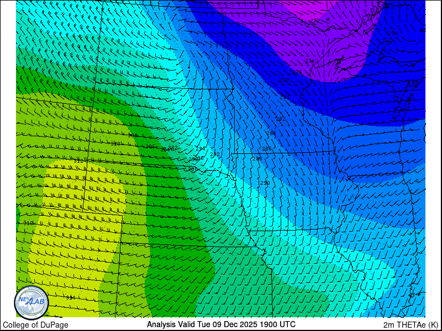Screen dimensions: 442x331
Task: Click the 300 contour label
Action: pos(193,169)
